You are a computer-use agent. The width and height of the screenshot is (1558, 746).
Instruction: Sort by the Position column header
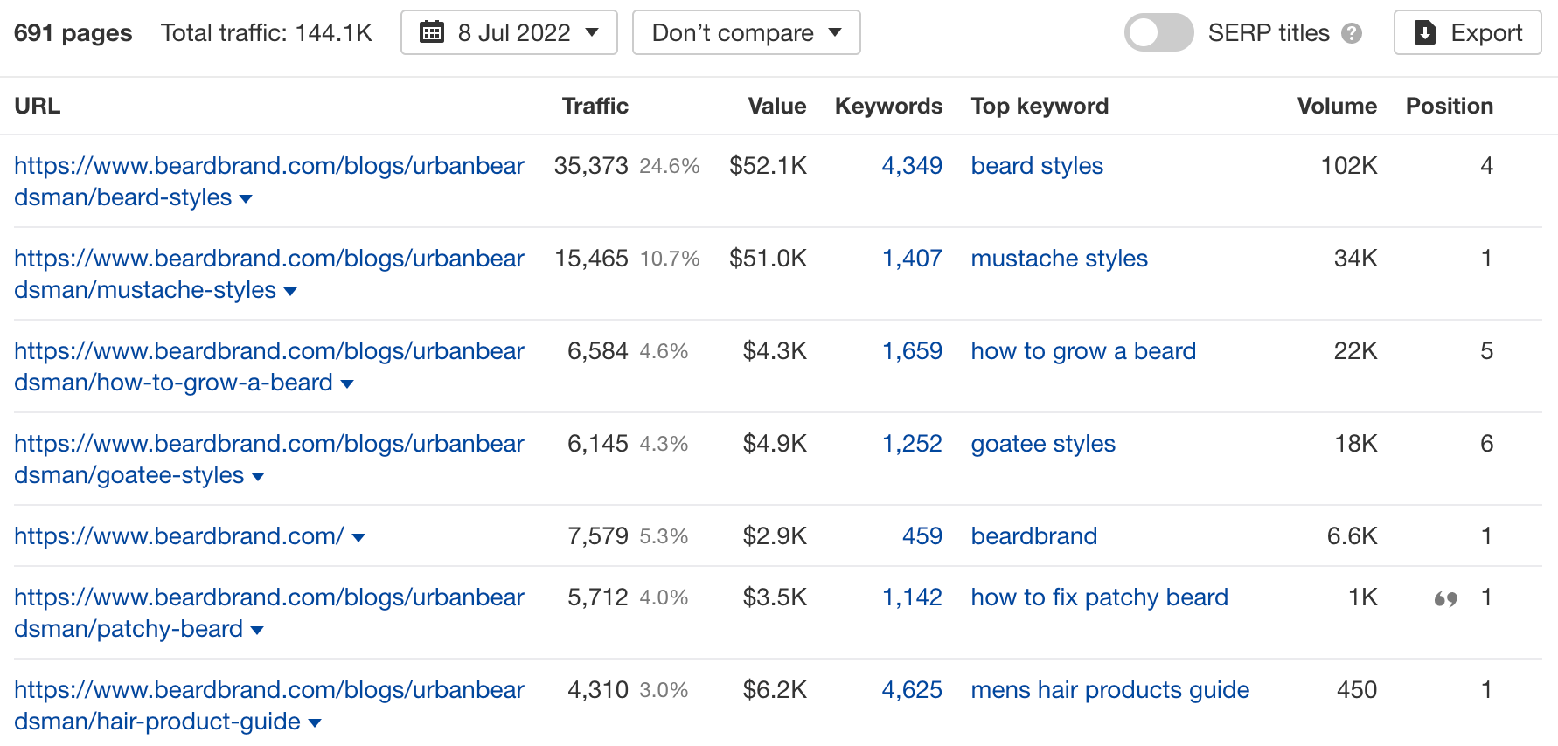tap(1449, 106)
